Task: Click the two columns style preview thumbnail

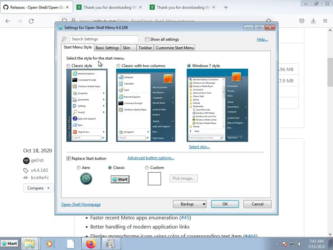Action: tap(146, 105)
